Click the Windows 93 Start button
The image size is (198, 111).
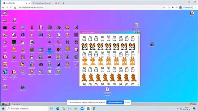pyautogui.click(x=5, y=104)
